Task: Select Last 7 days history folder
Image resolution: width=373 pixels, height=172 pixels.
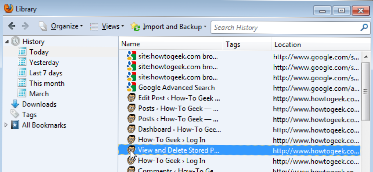Action: pyautogui.click(x=46, y=73)
